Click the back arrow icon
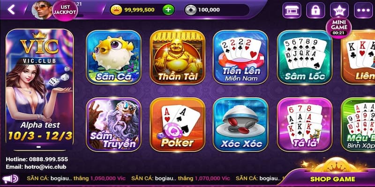This screenshot has height=187, width=375. [11, 9]
